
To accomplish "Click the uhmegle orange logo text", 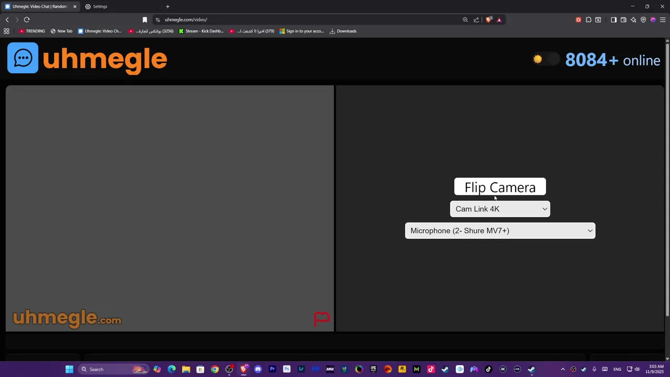I will pyautogui.click(x=105, y=59).
